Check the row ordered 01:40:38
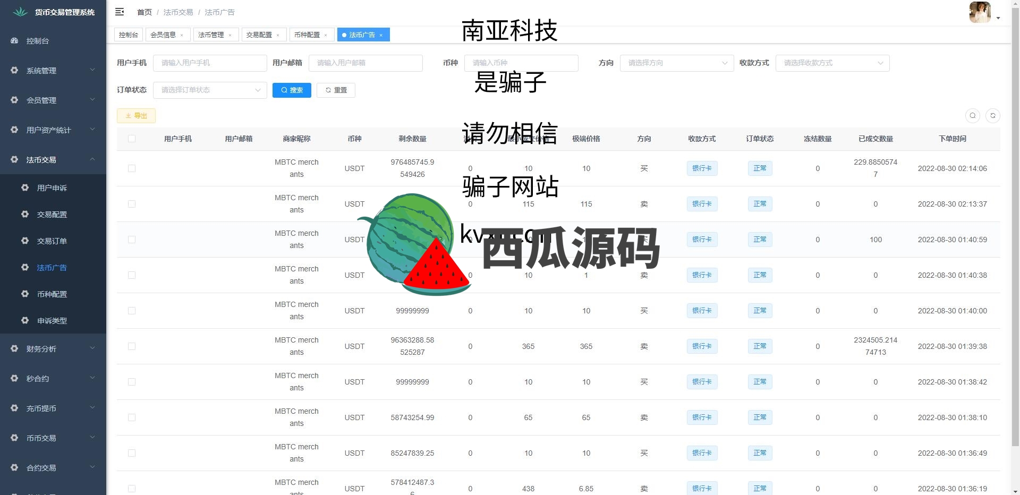Screen dimensions: 1020x495 pos(132,275)
